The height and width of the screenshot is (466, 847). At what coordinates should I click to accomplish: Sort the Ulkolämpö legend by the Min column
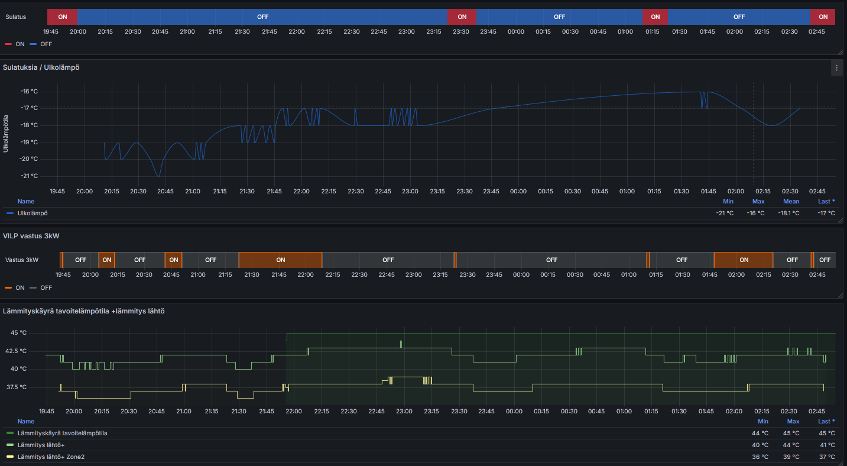[x=728, y=202]
